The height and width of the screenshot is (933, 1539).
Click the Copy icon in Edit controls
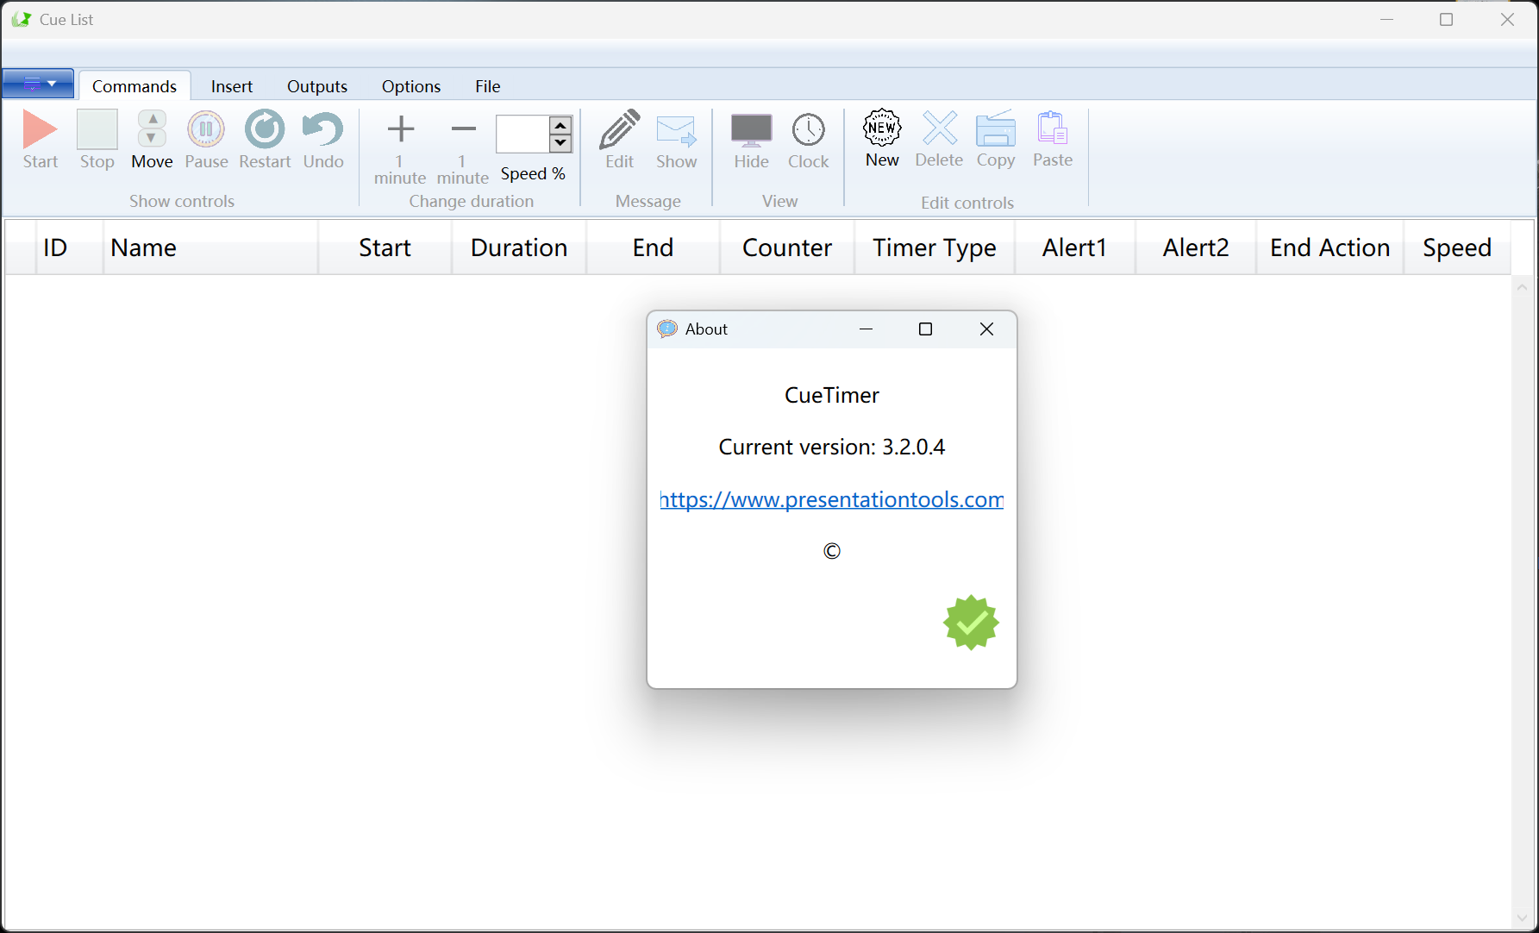996,129
